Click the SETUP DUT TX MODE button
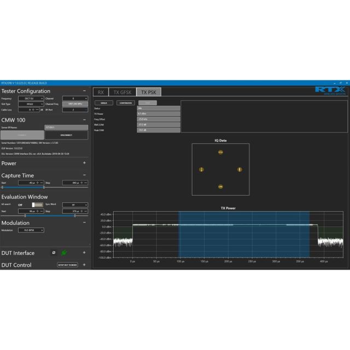This screenshot has height=350, width=350. (x=68, y=265)
